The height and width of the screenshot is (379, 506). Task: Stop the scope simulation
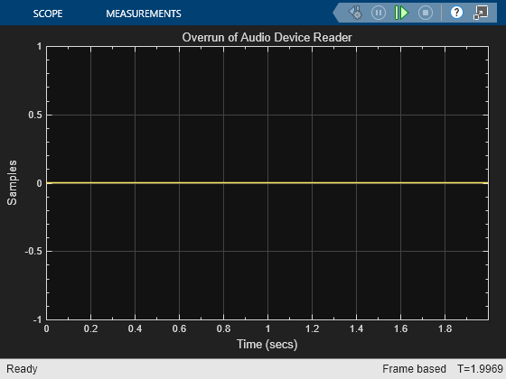426,13
